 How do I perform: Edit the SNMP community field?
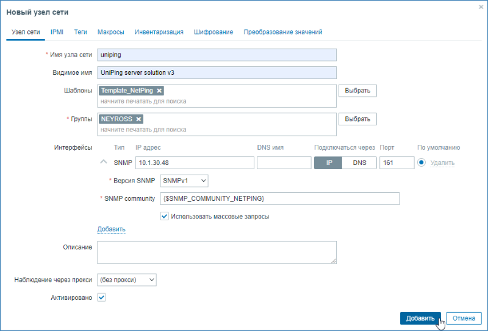[x=280, y=199]
